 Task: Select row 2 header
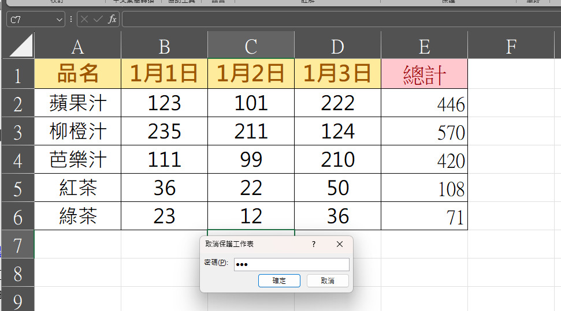18,103
